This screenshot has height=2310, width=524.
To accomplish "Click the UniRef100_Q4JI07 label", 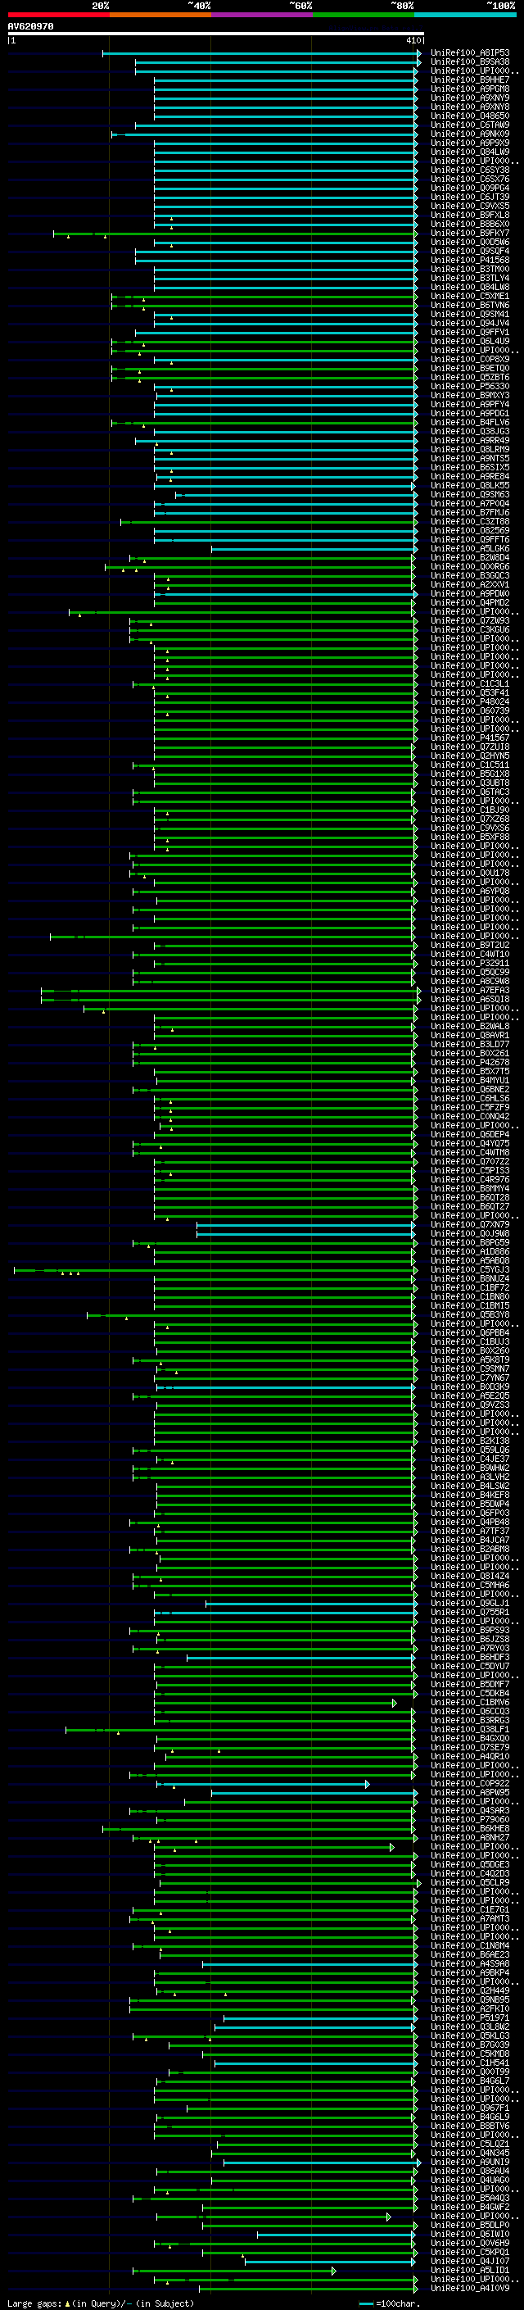I will (x=470, y=2260).
